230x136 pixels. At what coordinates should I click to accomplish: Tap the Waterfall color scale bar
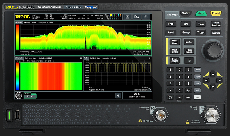[17, 76]
